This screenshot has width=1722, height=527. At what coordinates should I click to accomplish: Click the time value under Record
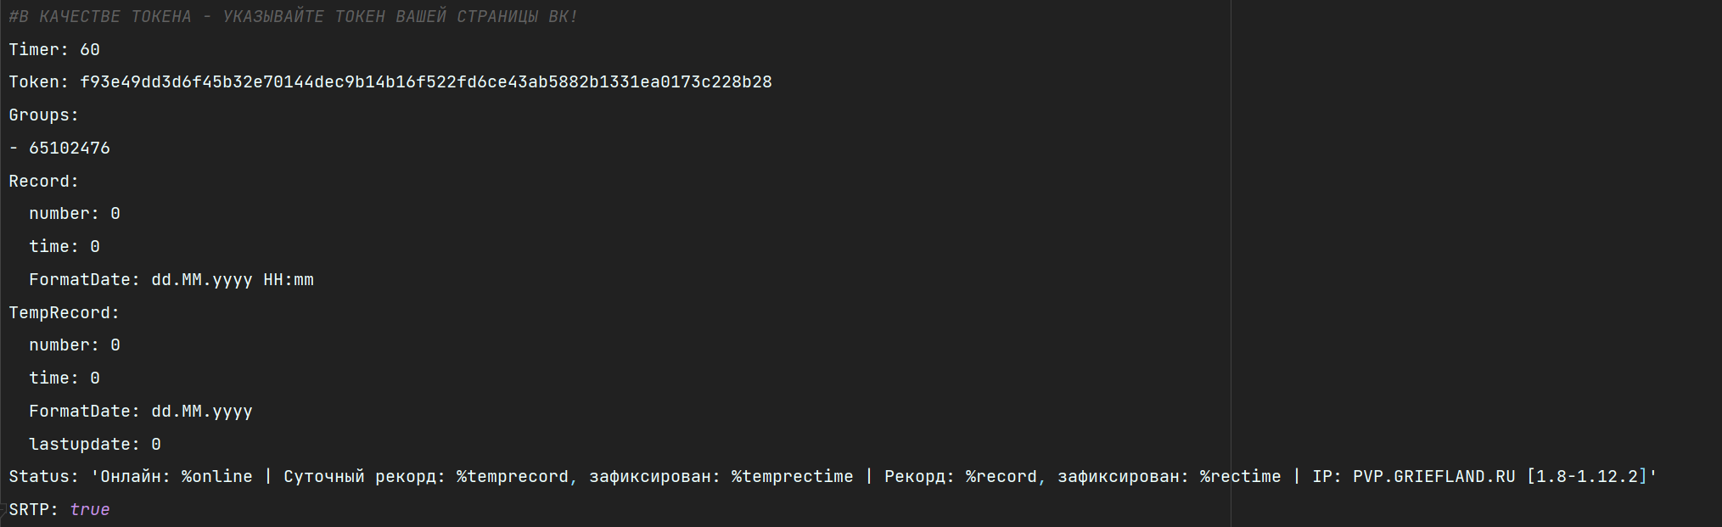point(95,247)
